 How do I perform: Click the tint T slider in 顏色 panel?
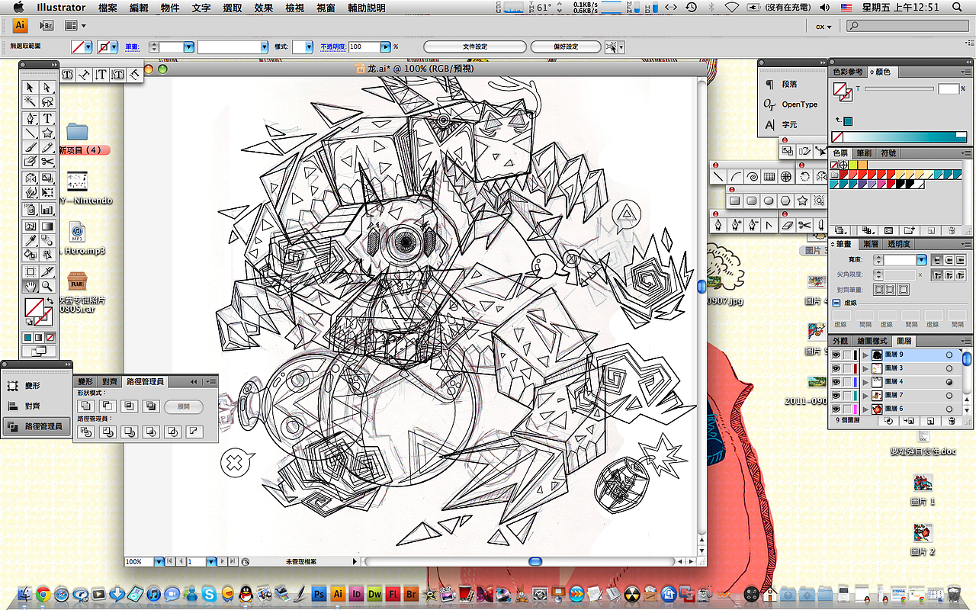pyautogui.click(x=899, y=89)
